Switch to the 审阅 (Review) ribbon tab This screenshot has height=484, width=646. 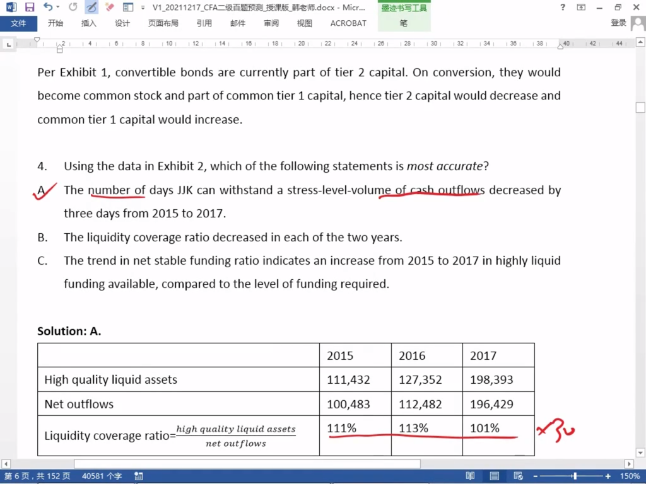point(271,23)
